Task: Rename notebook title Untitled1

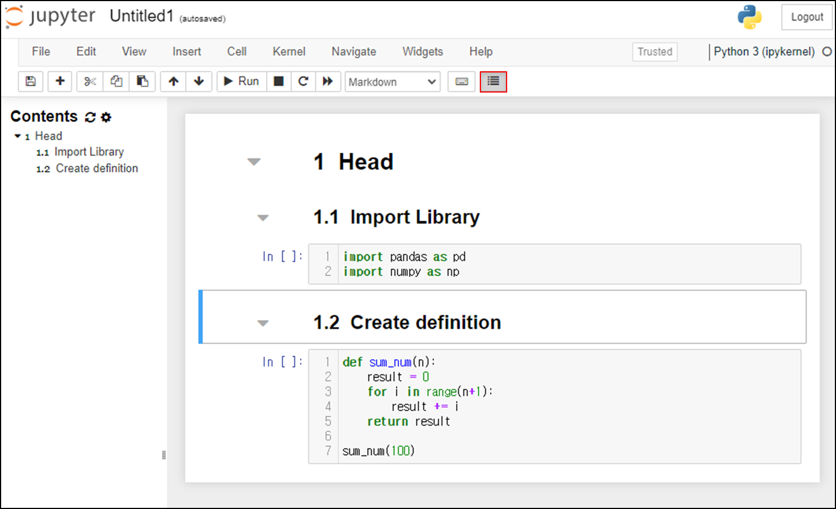Action: point(142,16)
